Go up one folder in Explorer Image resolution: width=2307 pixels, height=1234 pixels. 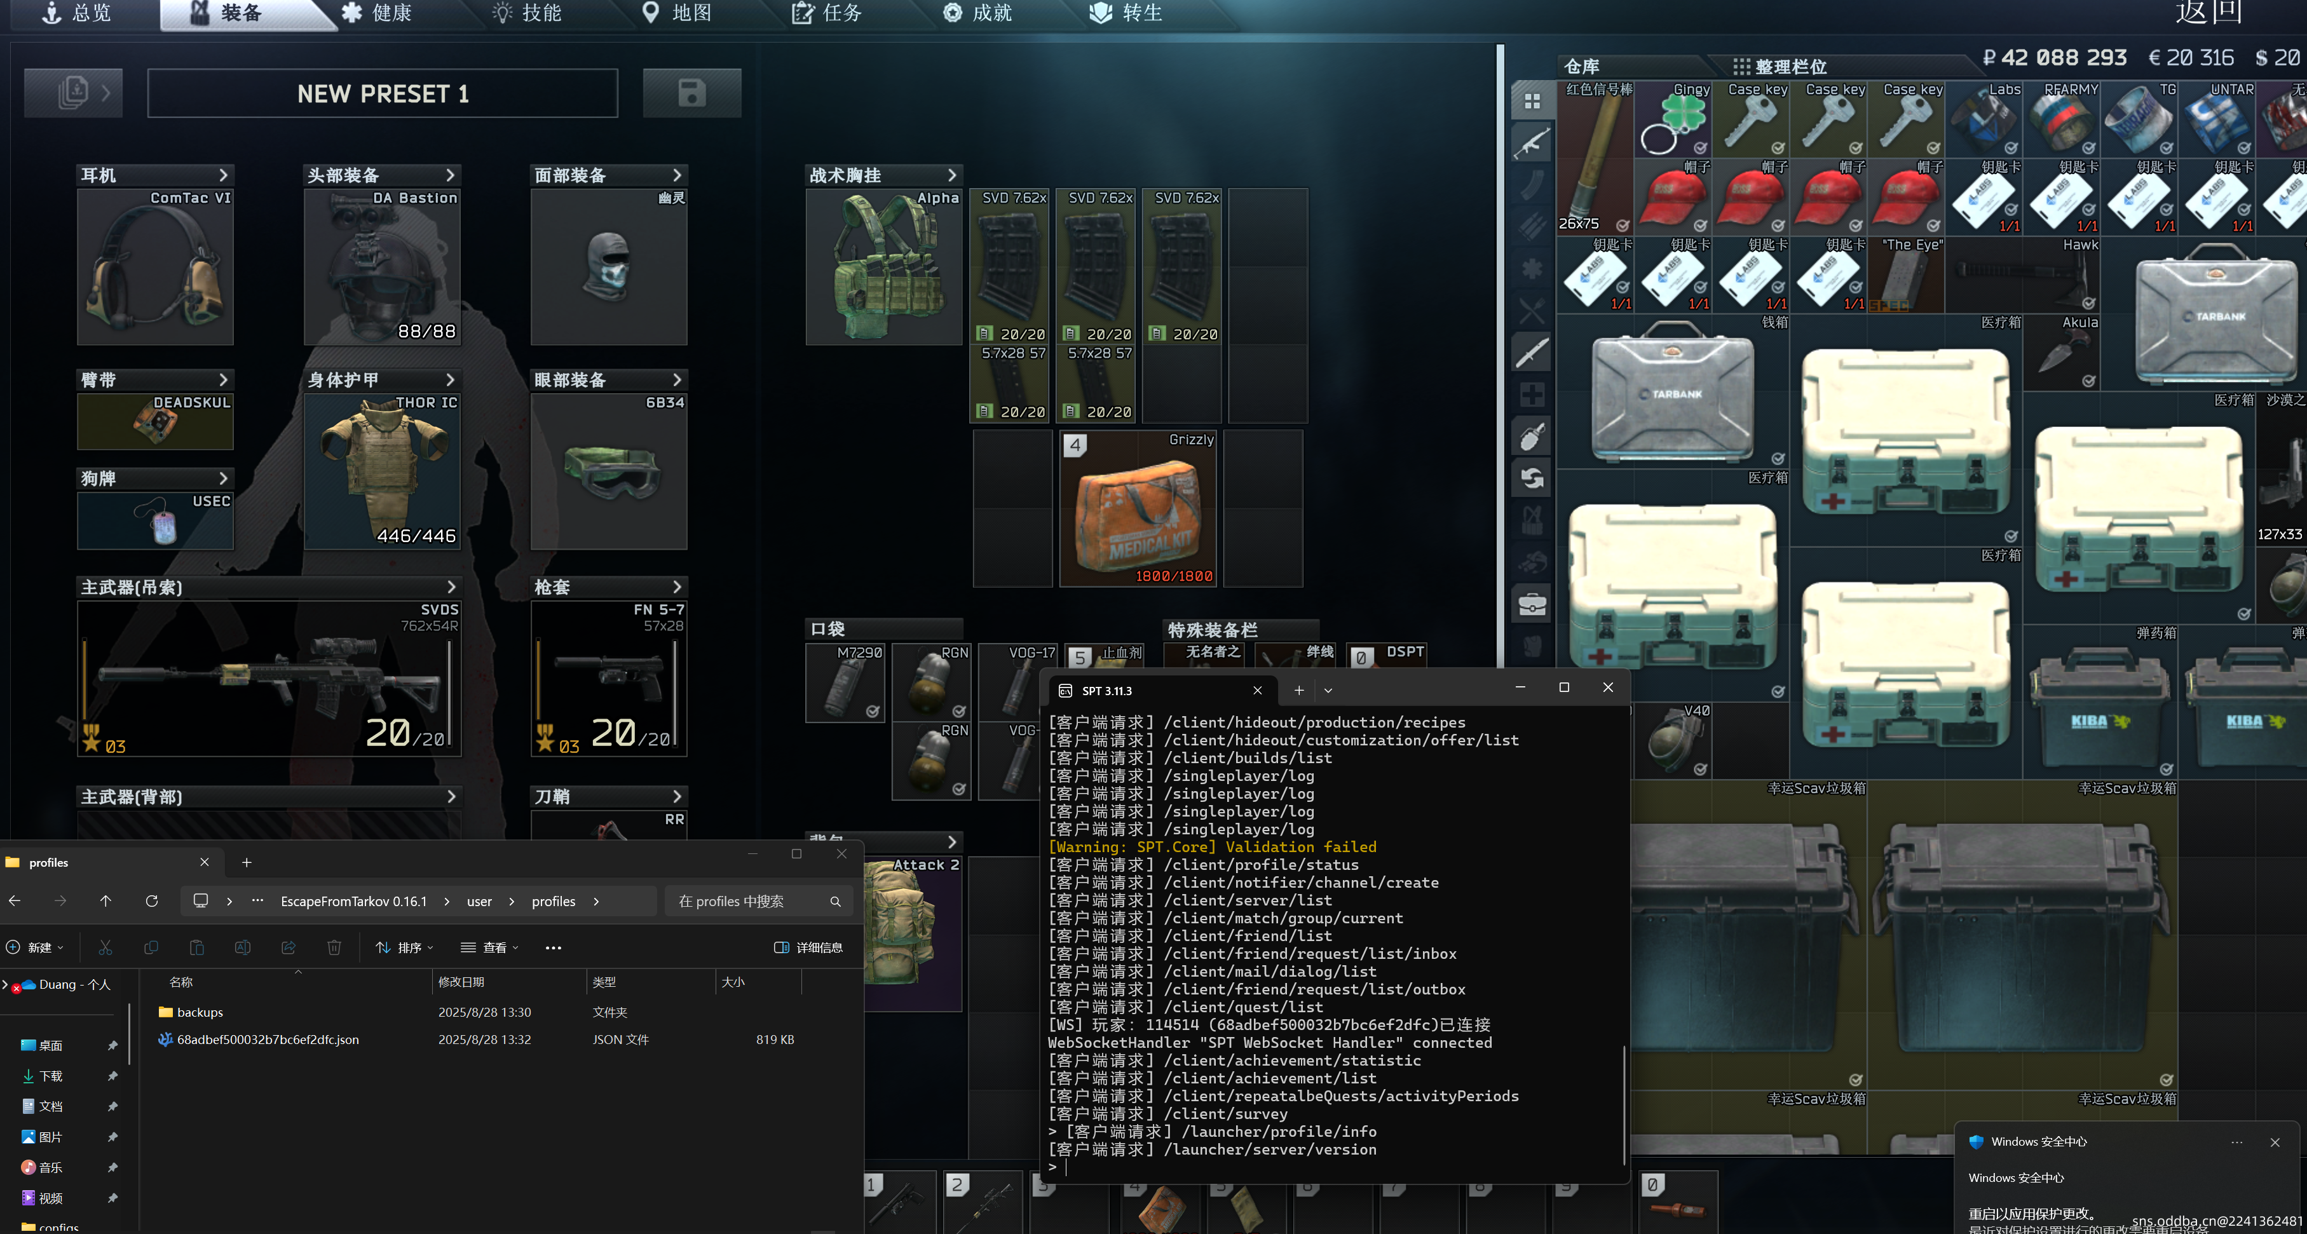coord(105,901)
